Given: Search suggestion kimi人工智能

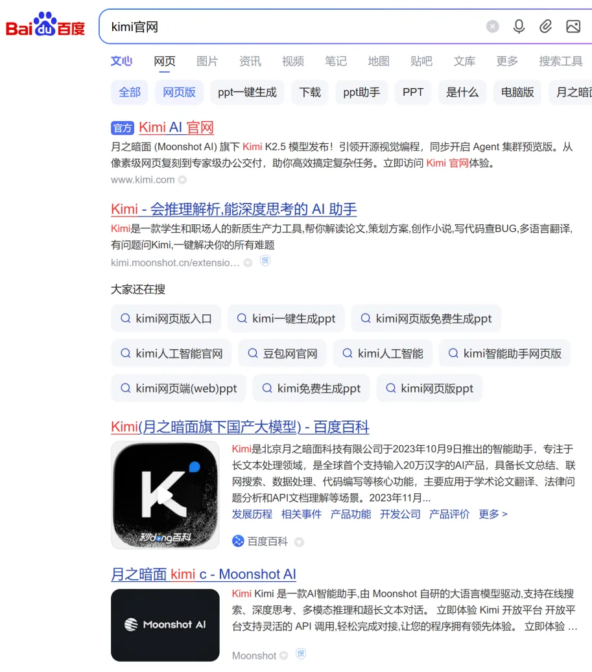Looking at the screenshot, I should (x=383, y=353).
